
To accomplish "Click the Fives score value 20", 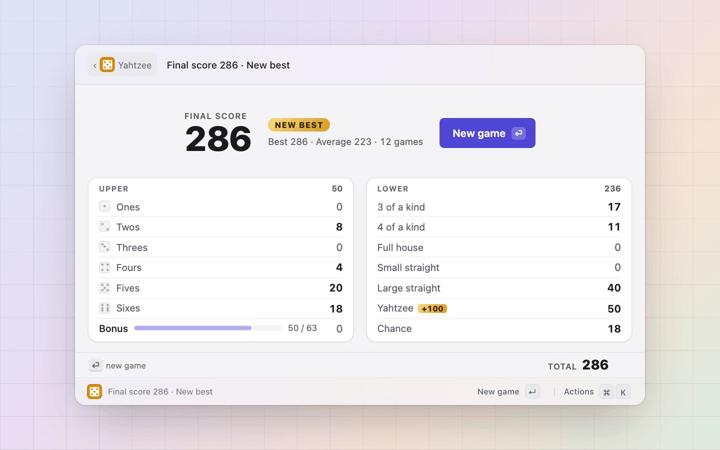I will pos(336,288).
